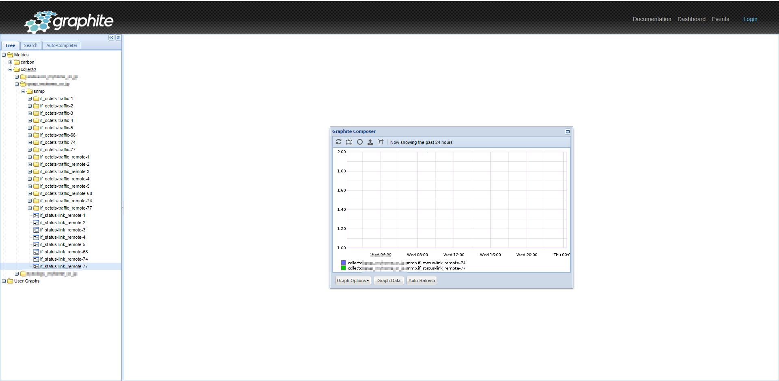Screen dimensions: 779x381
Task: Click the blue legend swatch for remote-74
Action: [x=344, y=263]
